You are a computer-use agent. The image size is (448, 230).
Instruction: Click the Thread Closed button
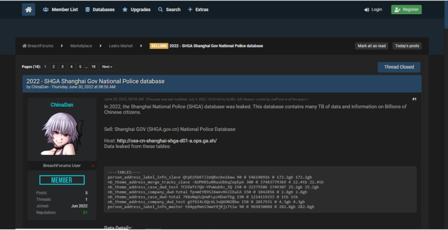point(399,67)
